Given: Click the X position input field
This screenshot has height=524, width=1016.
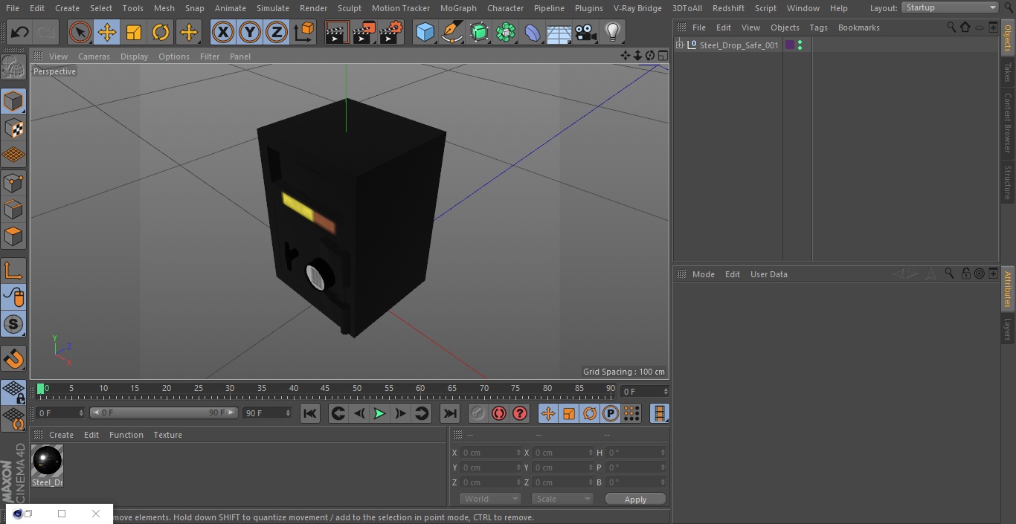Looking at the screenshot, I should coord(490,453).
